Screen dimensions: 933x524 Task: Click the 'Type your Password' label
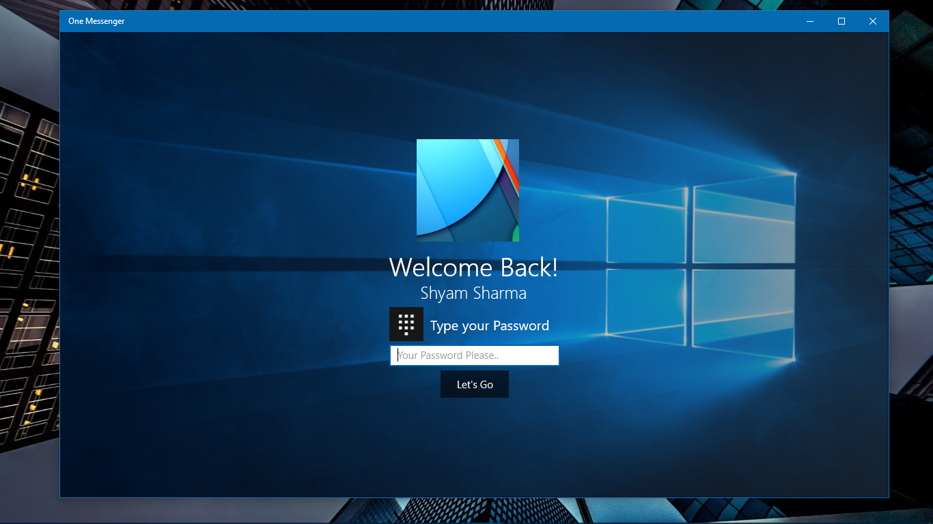[x=490, y=326]
